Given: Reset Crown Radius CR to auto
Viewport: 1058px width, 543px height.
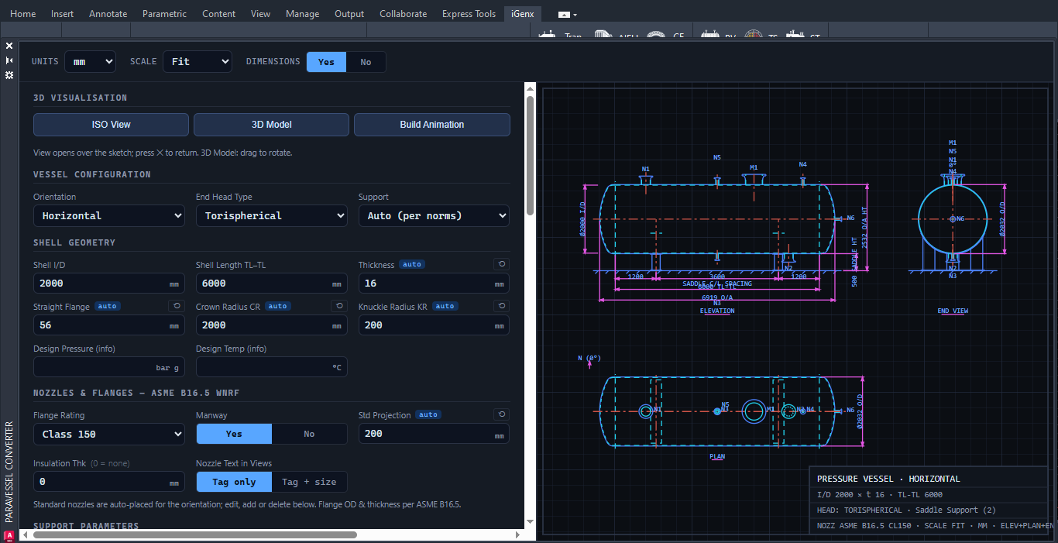Looking at the screenshot, I should click(x=339, y=306).
